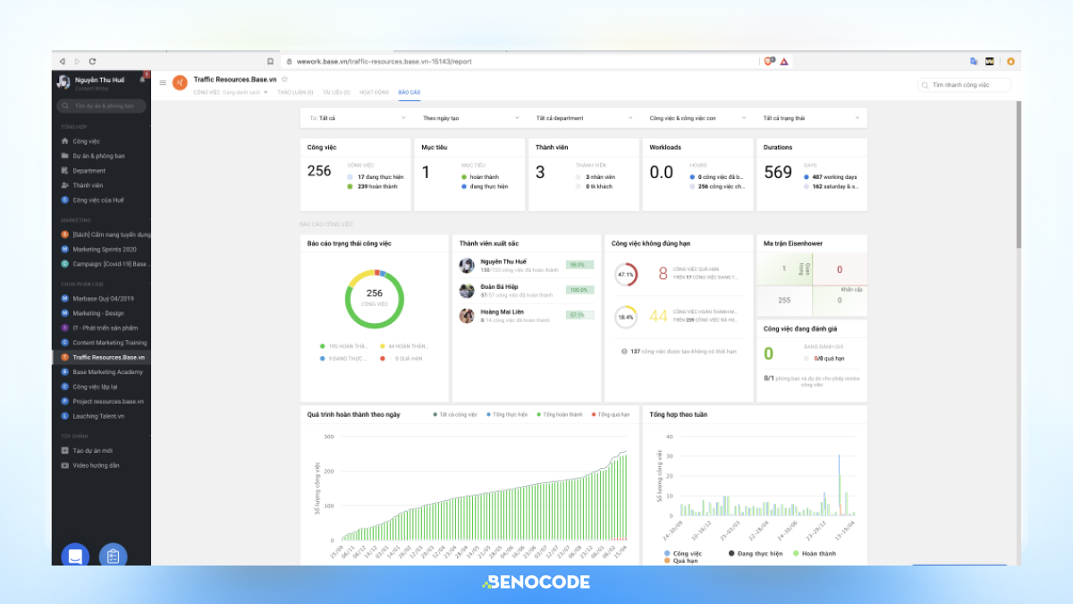Open the notification bell in sidebar
Screen dimensions: 1073x604
tap(143, 80)
